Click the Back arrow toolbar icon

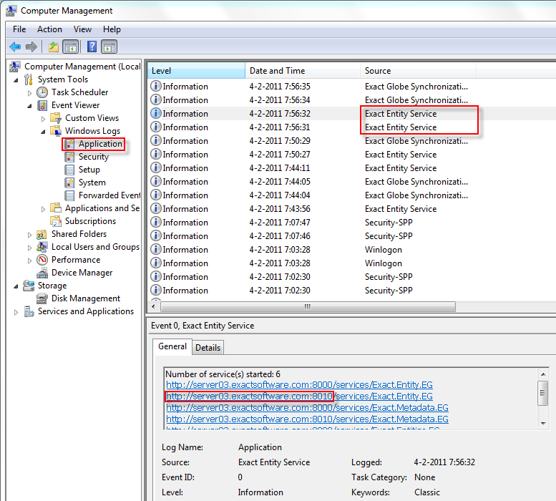[15, 47]
